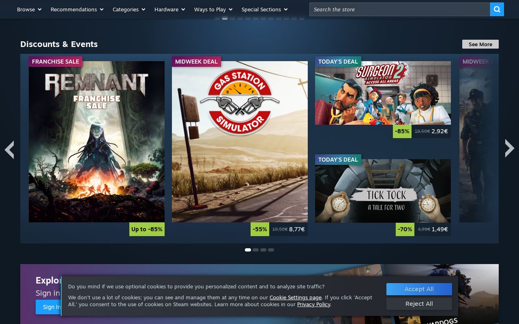Focus the Search the store field
Image resolution: width=519 pixels, height=324 pixels.
tap(400, 9)
